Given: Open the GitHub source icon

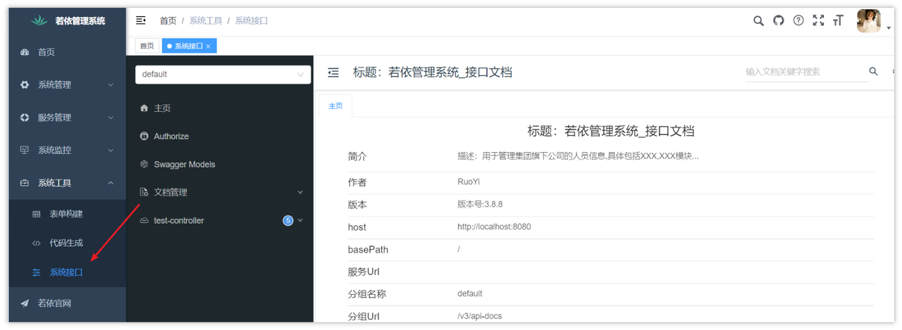Looking at the screenshot, I should pos(779,20).
